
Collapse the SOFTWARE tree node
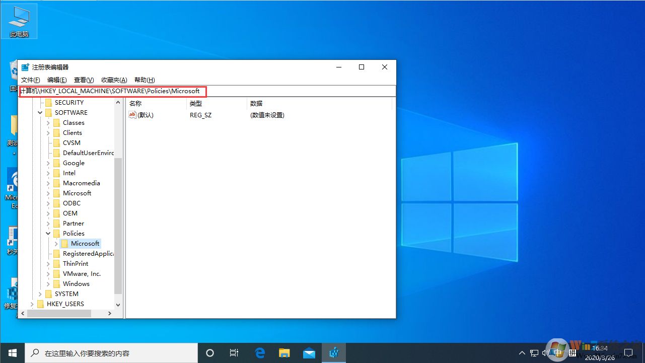[x=40, y=112]
